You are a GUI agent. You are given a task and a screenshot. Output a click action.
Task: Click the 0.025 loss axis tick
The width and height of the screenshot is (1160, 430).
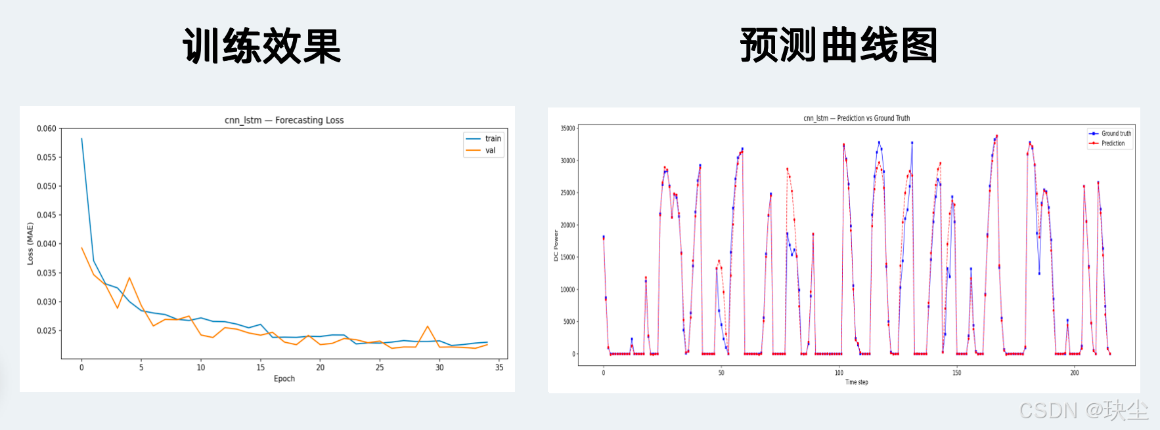pyautogui.click(x=47, y=330)
